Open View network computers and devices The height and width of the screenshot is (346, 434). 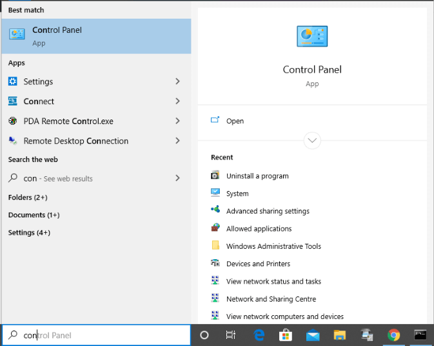[285, 316]
